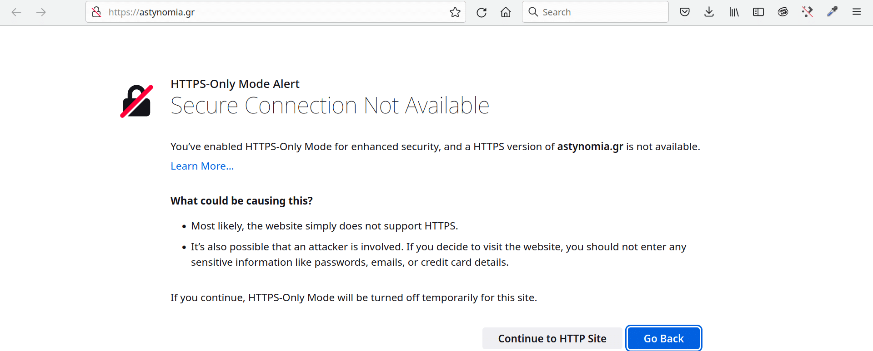Open the Library bookmarks icon
The height and width of the screenshot is (351, 873).
734,12
